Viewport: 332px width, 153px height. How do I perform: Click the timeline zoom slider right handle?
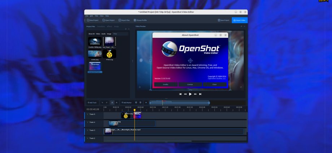pos(209,103)
